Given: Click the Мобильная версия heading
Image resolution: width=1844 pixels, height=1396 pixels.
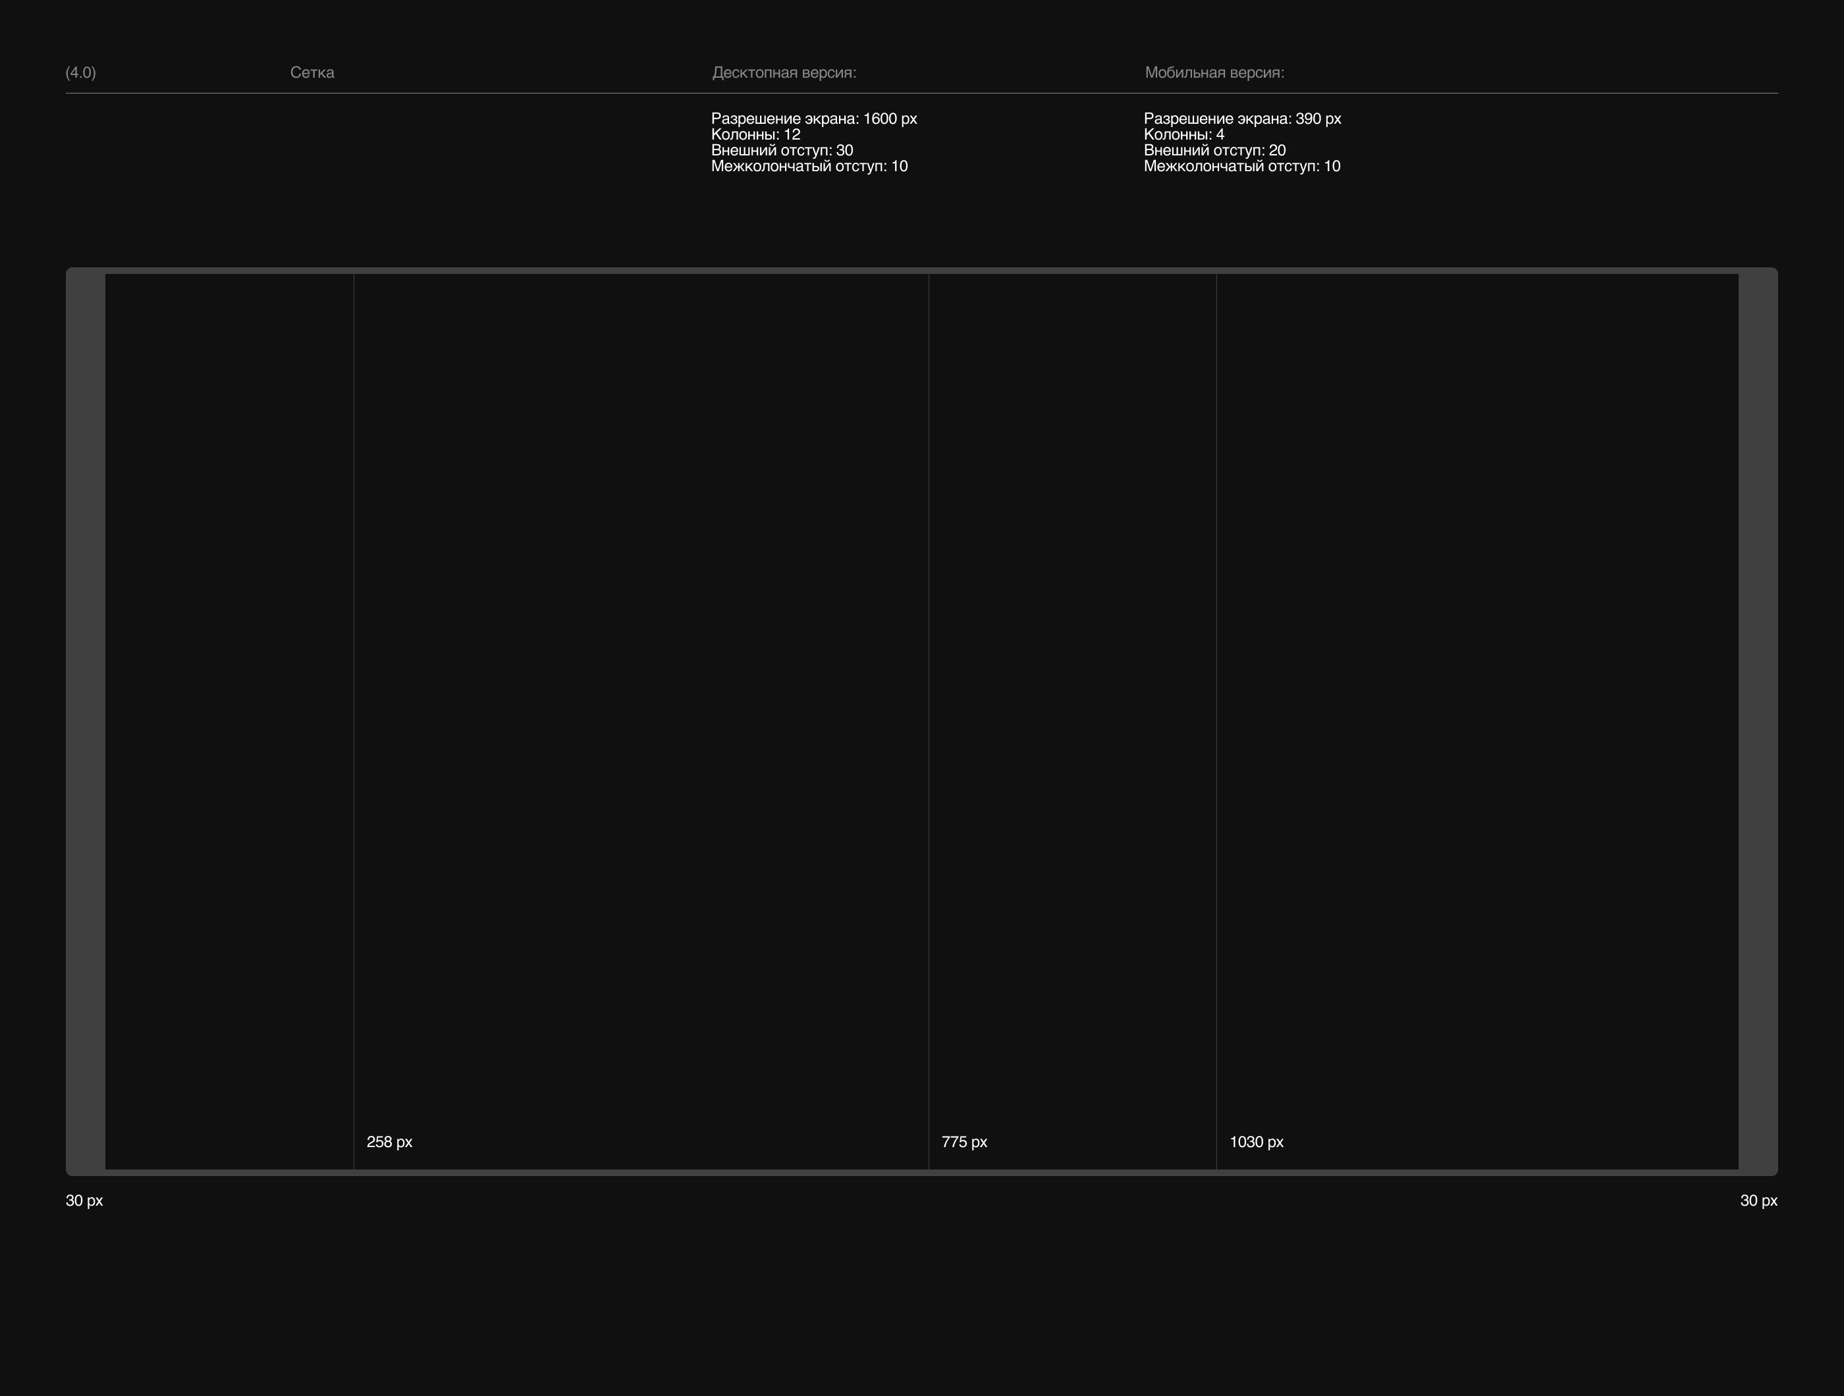Looking at the screenshot, I should 1214,72.
